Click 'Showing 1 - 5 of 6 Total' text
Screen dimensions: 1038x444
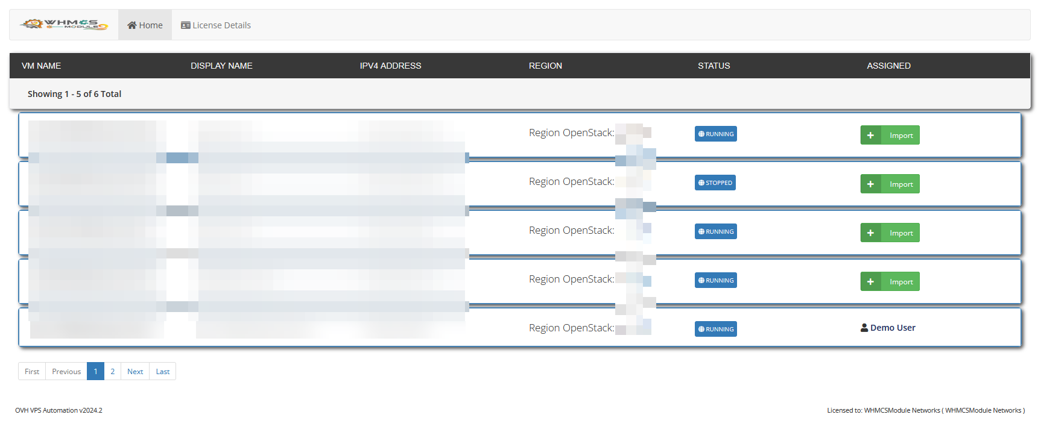74,94
